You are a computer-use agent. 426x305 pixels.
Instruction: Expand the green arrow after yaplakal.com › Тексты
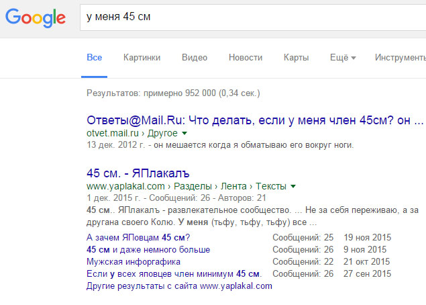(x=293, y=186)
